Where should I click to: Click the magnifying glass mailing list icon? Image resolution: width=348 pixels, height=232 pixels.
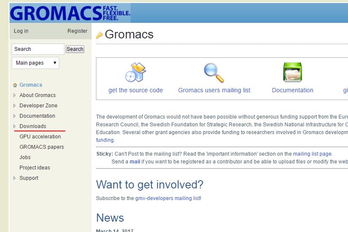[x=214, y=73]
